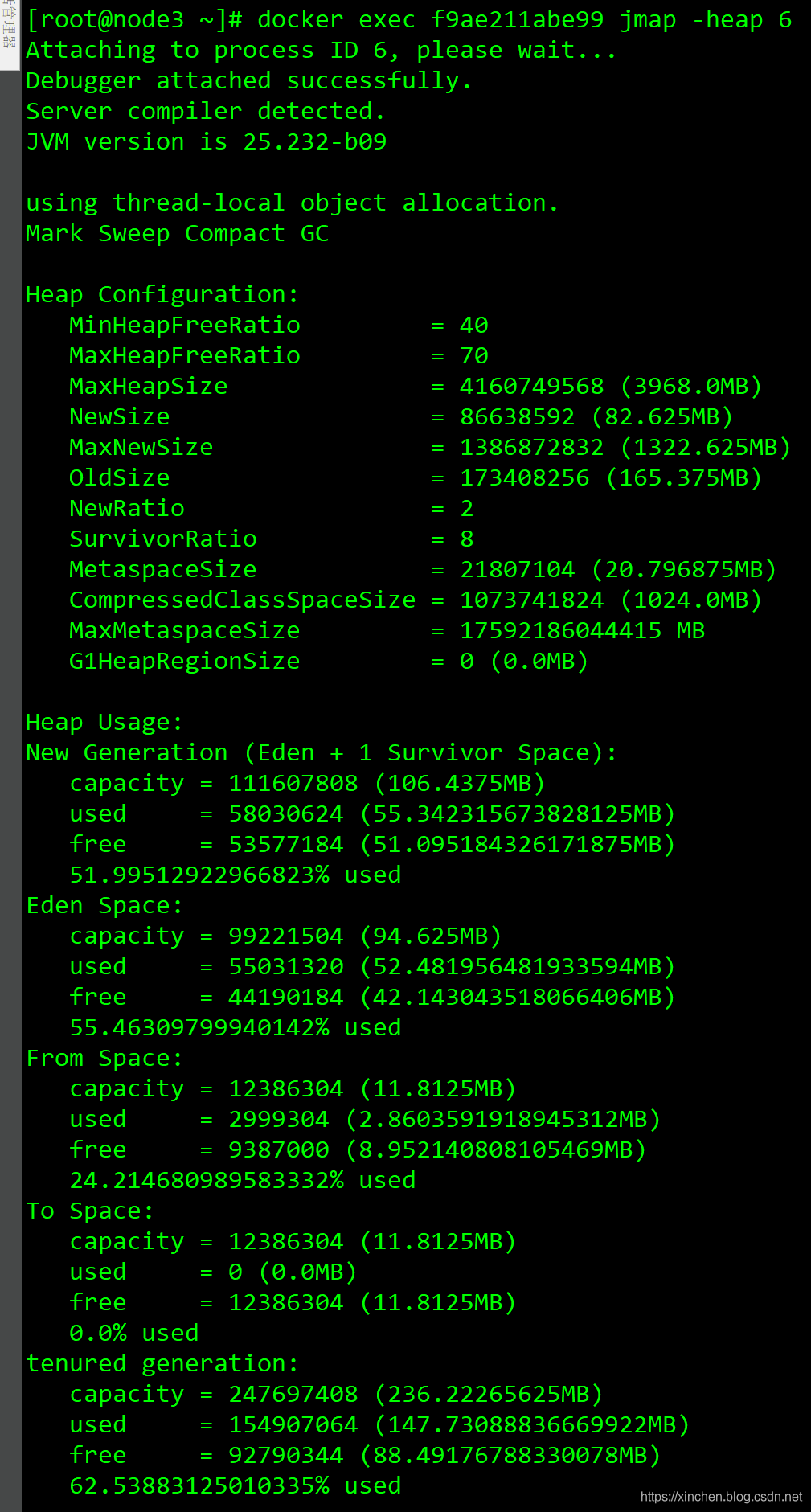Click the SurvivorRatio value 8
This screenshot has height=1512, width=811.
point(467,539)
